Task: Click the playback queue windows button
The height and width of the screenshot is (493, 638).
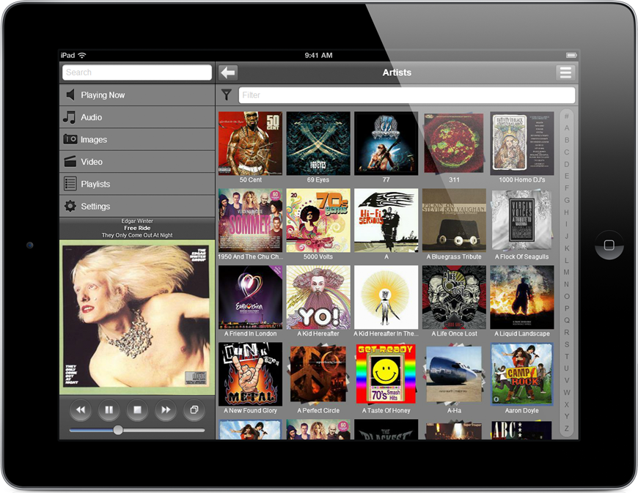Action: (x=194, y=409)
